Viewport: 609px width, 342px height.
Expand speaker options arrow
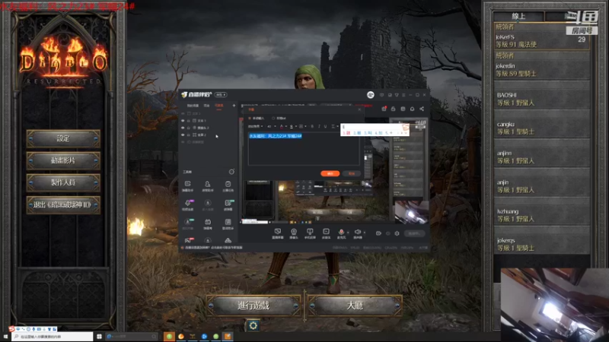click(x=365, y=233)
